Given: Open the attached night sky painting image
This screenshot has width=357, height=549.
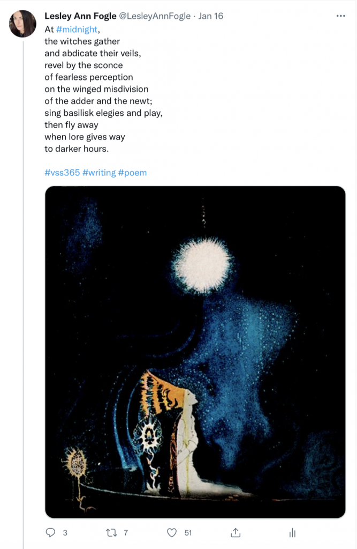Looking at the screenshot, I should (195, 352).
